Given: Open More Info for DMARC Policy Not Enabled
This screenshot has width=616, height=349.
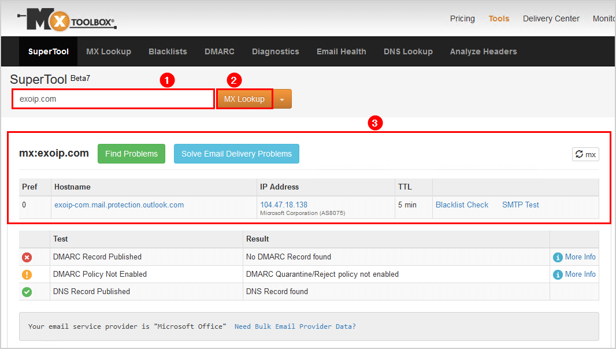Looking at the screenshot, I should coord(580,274).
